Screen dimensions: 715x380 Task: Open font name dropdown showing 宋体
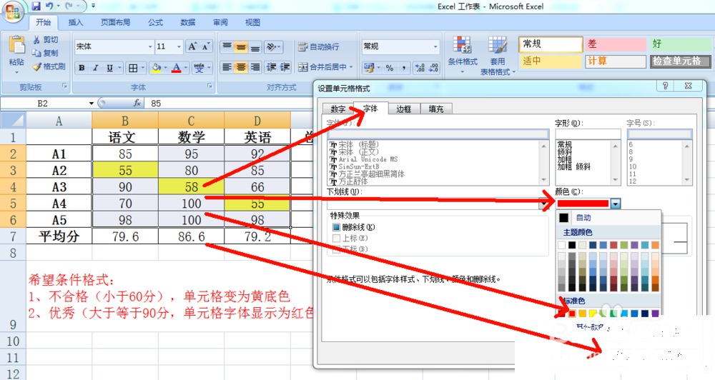click(150, 46)
